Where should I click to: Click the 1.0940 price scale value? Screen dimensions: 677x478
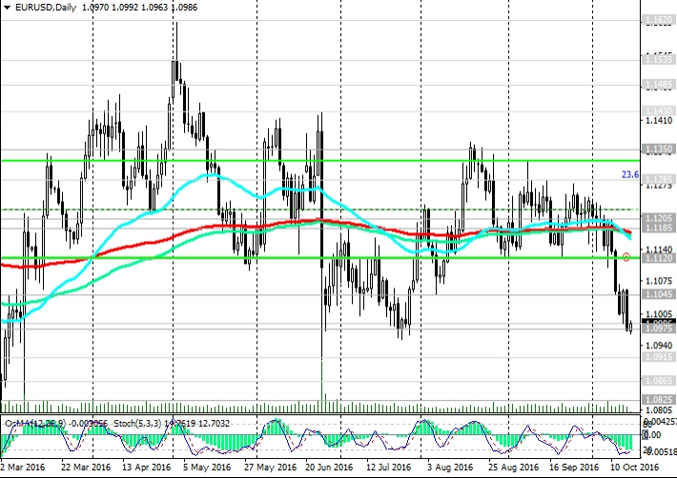tap(659, 346)
